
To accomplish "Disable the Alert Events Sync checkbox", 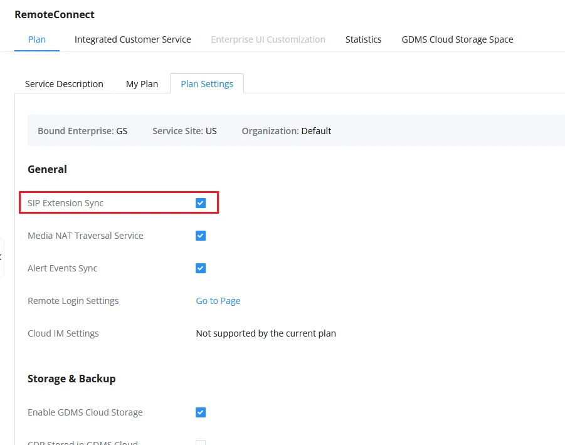I will [x=201, y=268].
